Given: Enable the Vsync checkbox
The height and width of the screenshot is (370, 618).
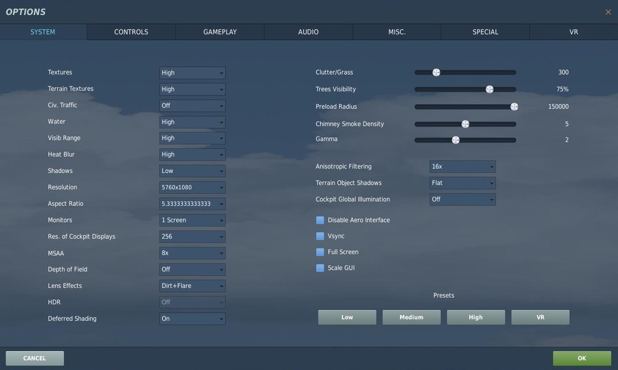Looking at the screenshot, I should pyautogui.click(x=320, y=236).
